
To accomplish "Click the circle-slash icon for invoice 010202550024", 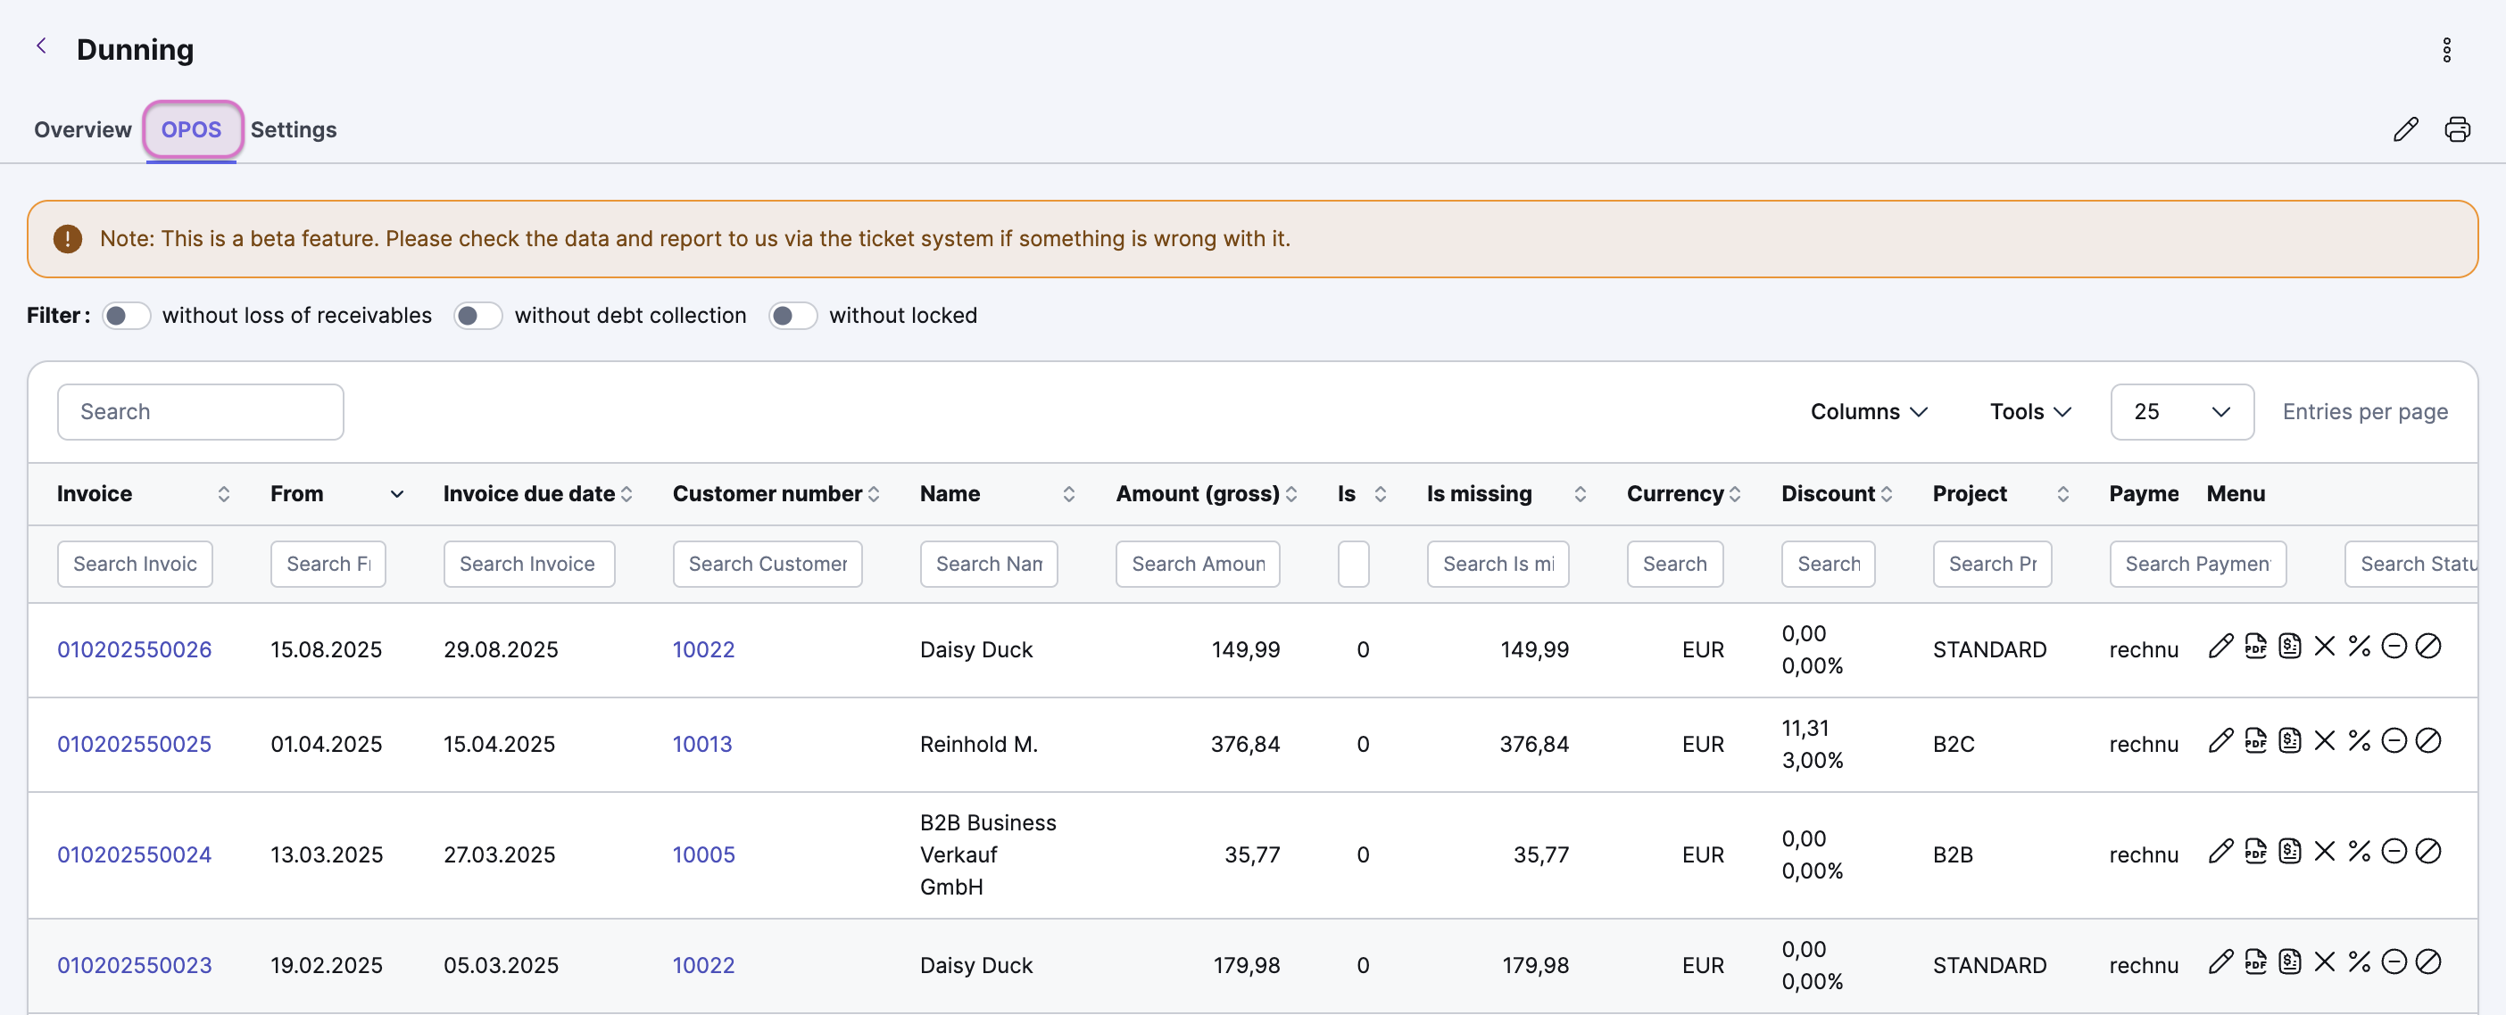I will pos(2428,852).
